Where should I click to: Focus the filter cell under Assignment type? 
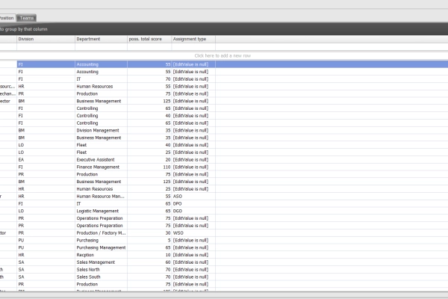coord(193,46)
